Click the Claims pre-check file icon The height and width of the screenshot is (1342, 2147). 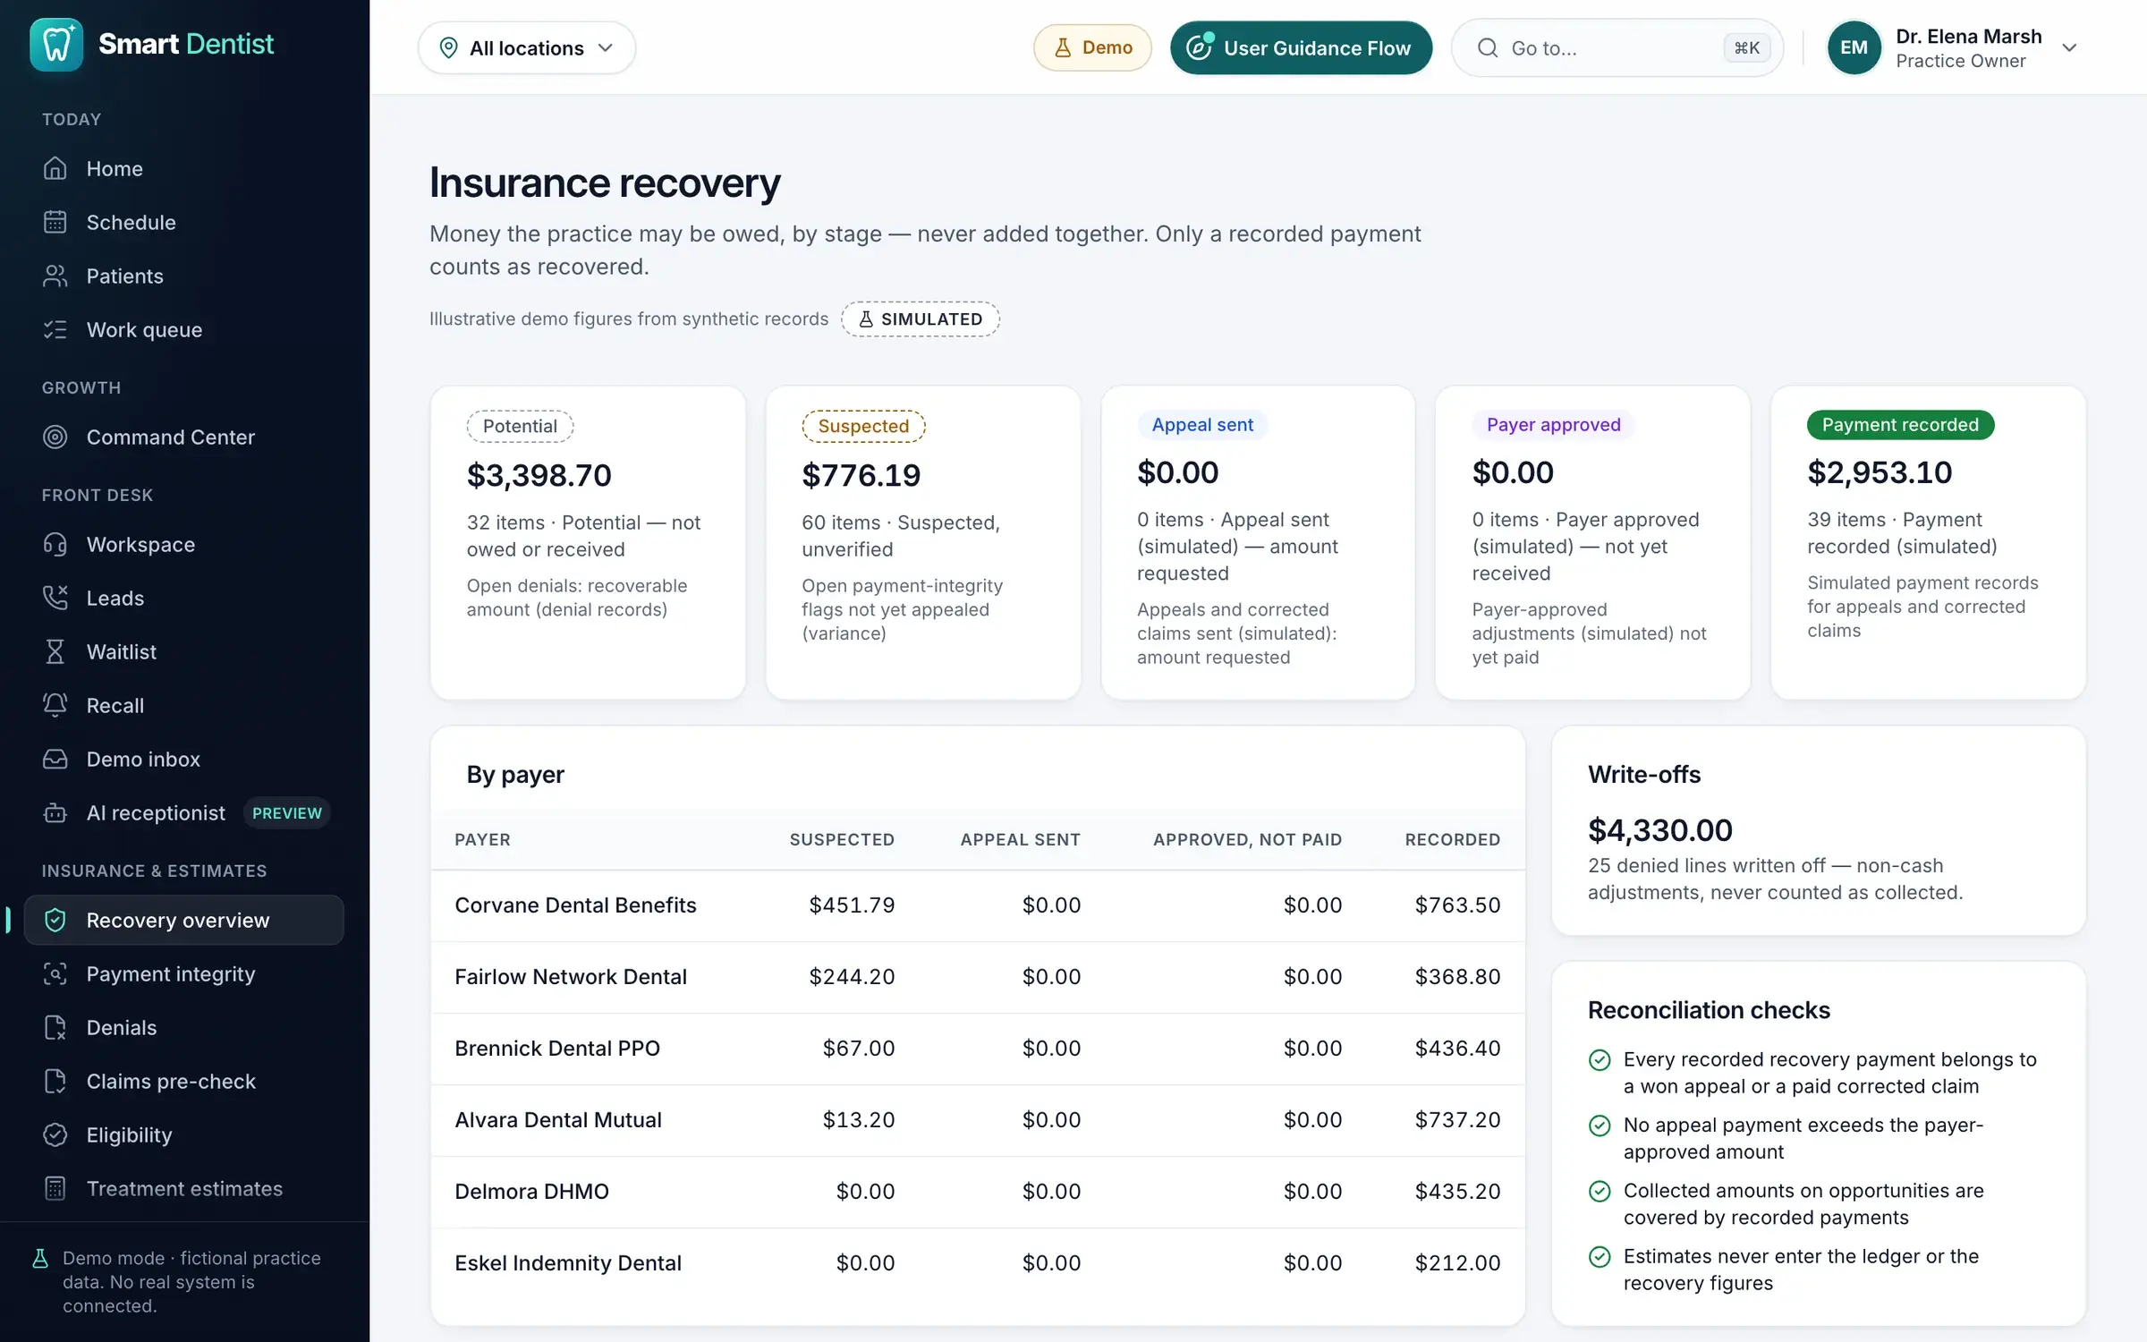55,1081
